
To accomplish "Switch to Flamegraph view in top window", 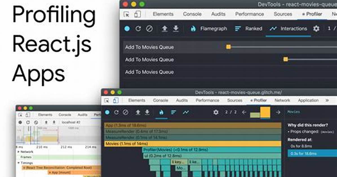I will 209,28.
